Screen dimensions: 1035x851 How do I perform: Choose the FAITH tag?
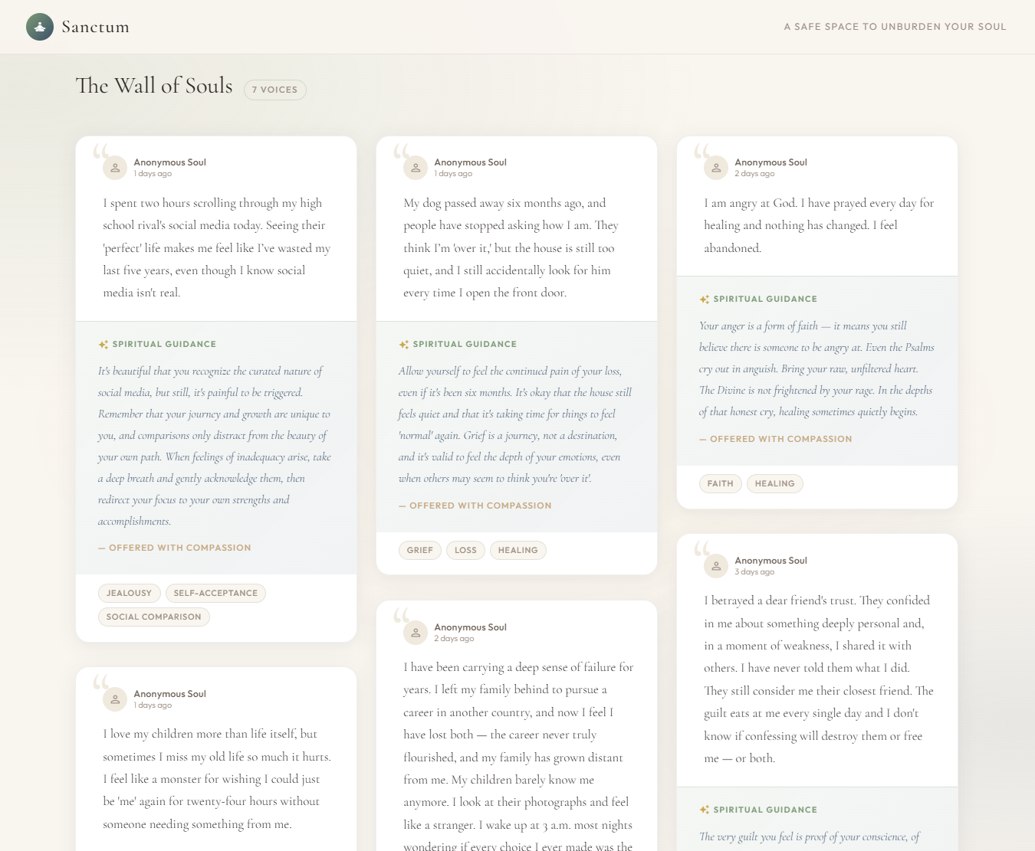click(720, 483)
